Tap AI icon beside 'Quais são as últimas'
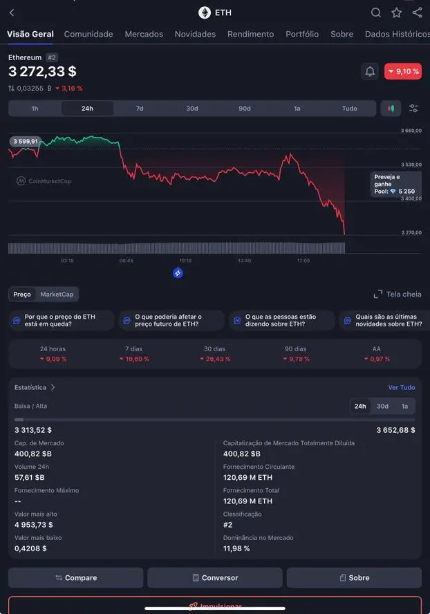 348,320
